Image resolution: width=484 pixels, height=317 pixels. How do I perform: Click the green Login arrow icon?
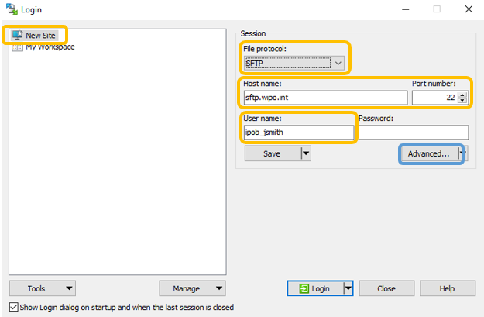point(303,288)
